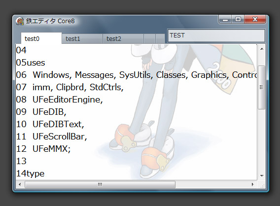Close the 鉄エディタ Core8 window
This screenshot has height=206, width=280.
click(x=255, y=19)
